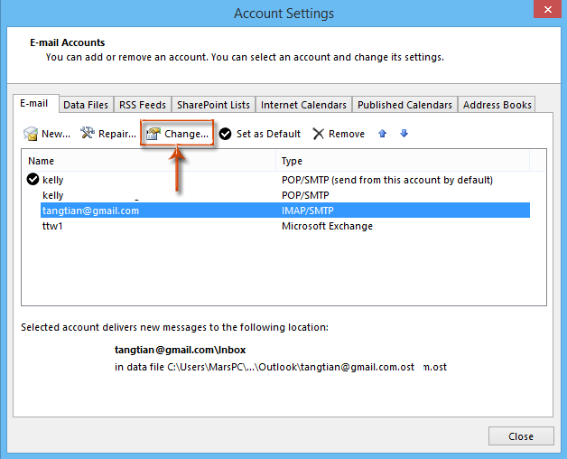Click the New... button label

pos(56,134)
